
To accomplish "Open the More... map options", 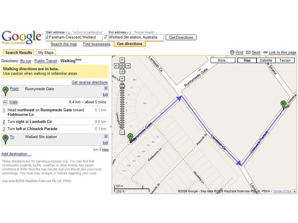I will (x=223, y=60).
